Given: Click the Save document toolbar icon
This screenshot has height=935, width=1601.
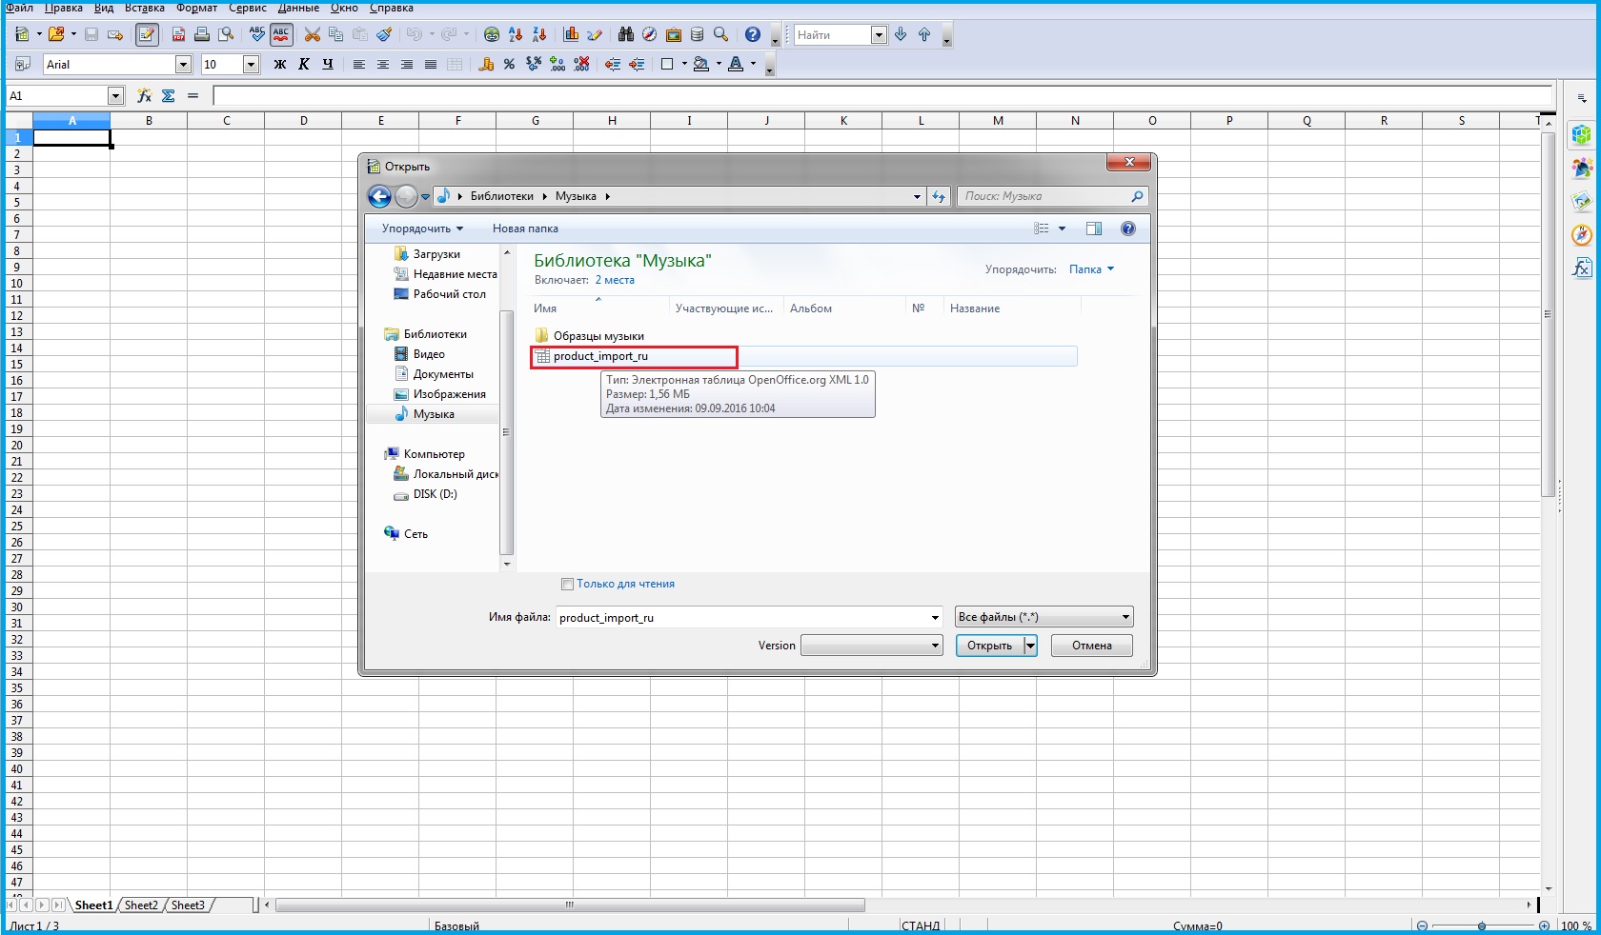Looking at the screenshot, I should 91,35.
